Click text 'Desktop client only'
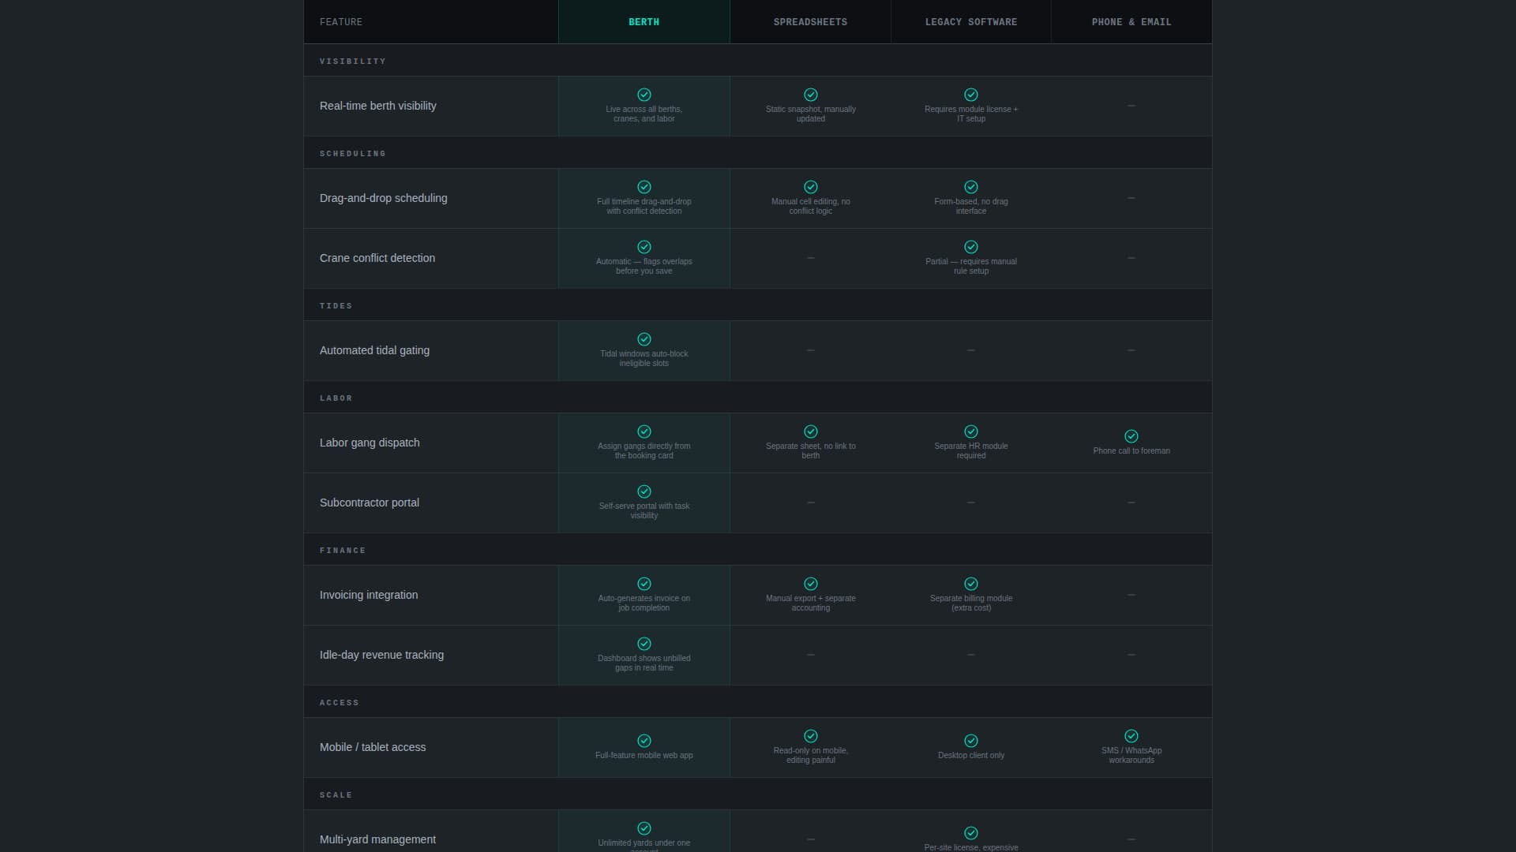Viewport: 1516px width, 852px height. (971, 756)
